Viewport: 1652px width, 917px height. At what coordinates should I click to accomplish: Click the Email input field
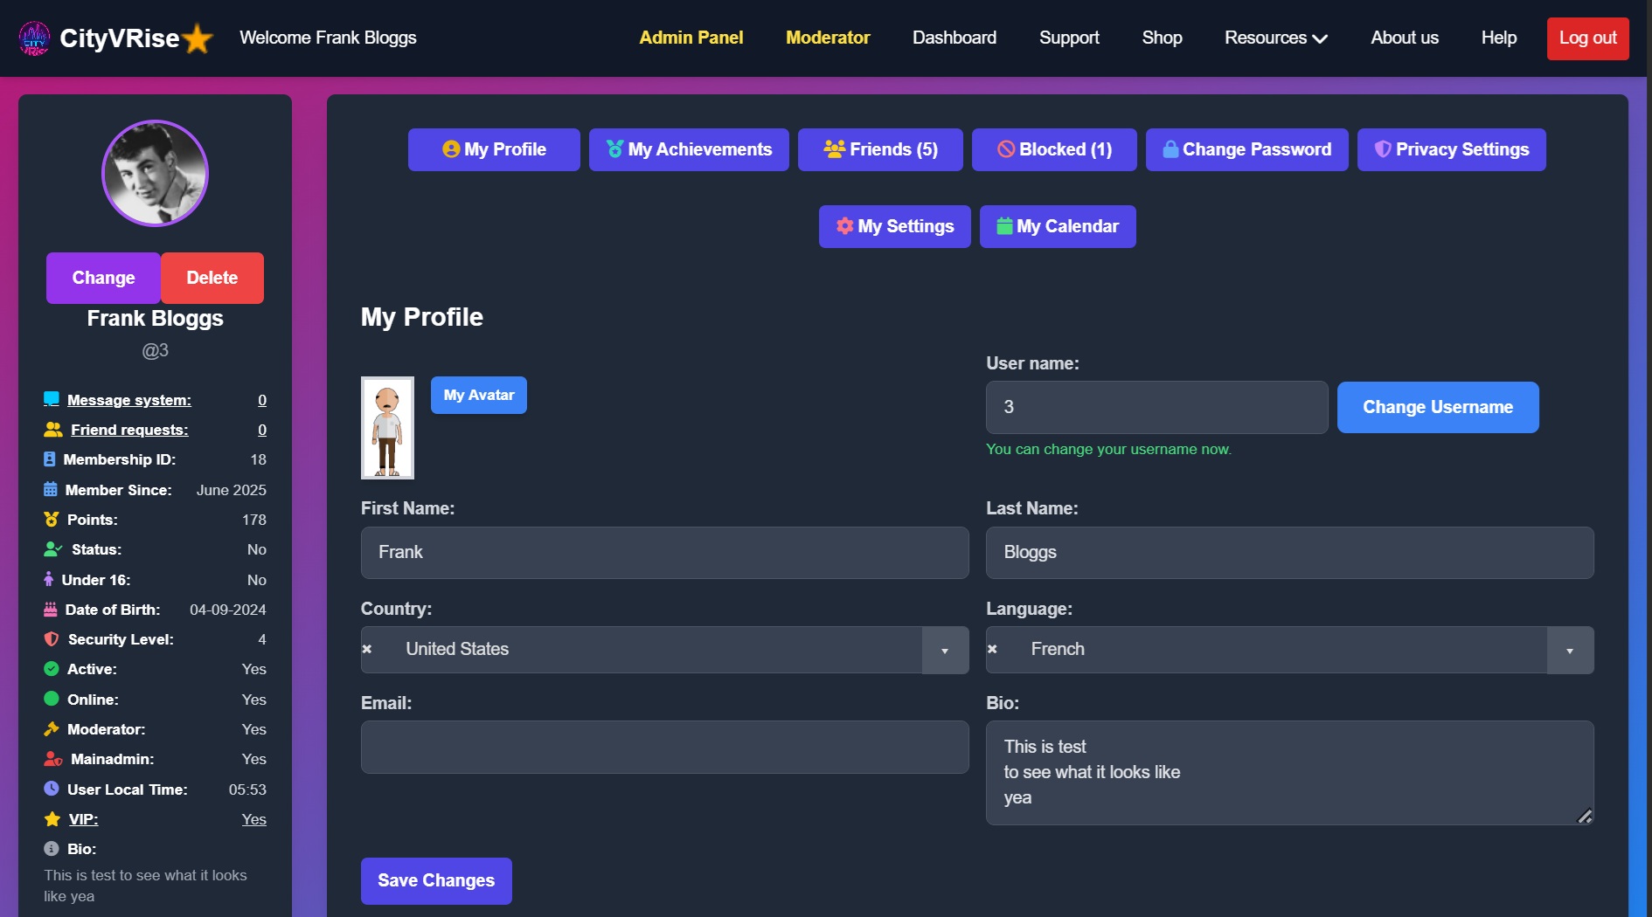(664, 747)
